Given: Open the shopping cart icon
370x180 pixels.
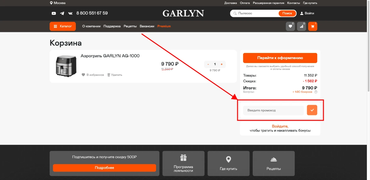Looking at the screenshot, I should click(x=313, y=26).
